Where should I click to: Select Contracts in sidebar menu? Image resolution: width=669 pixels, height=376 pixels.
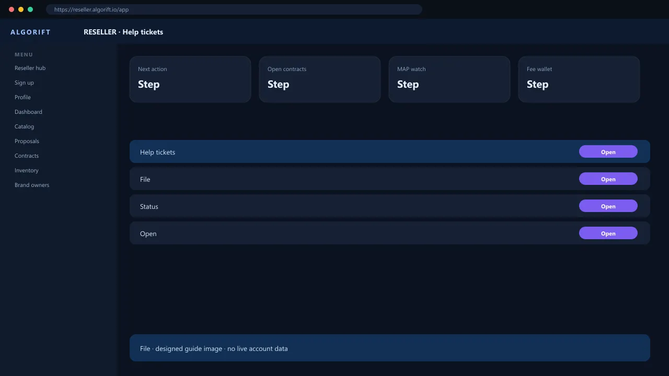27,156
